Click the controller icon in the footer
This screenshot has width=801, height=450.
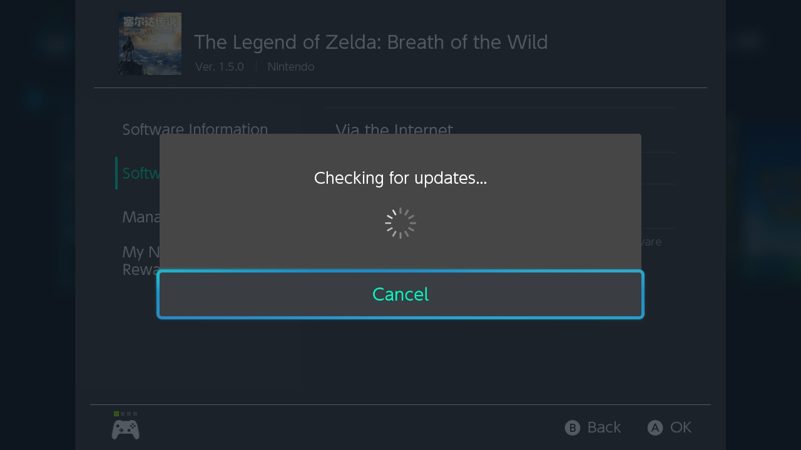[x=125, y=429]
